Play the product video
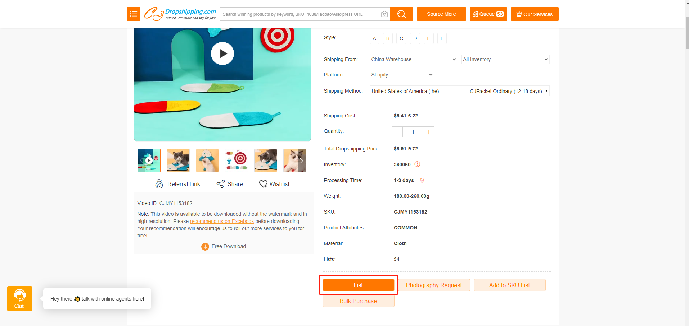The image size is (689, 326). [x=222, y=53]
